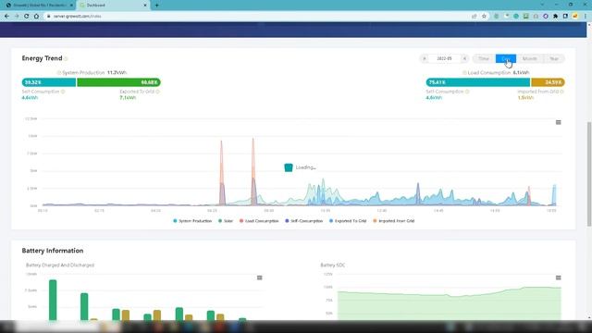Click the teal 39.32% production bar
Screen dimensions: 592x333
49,82
